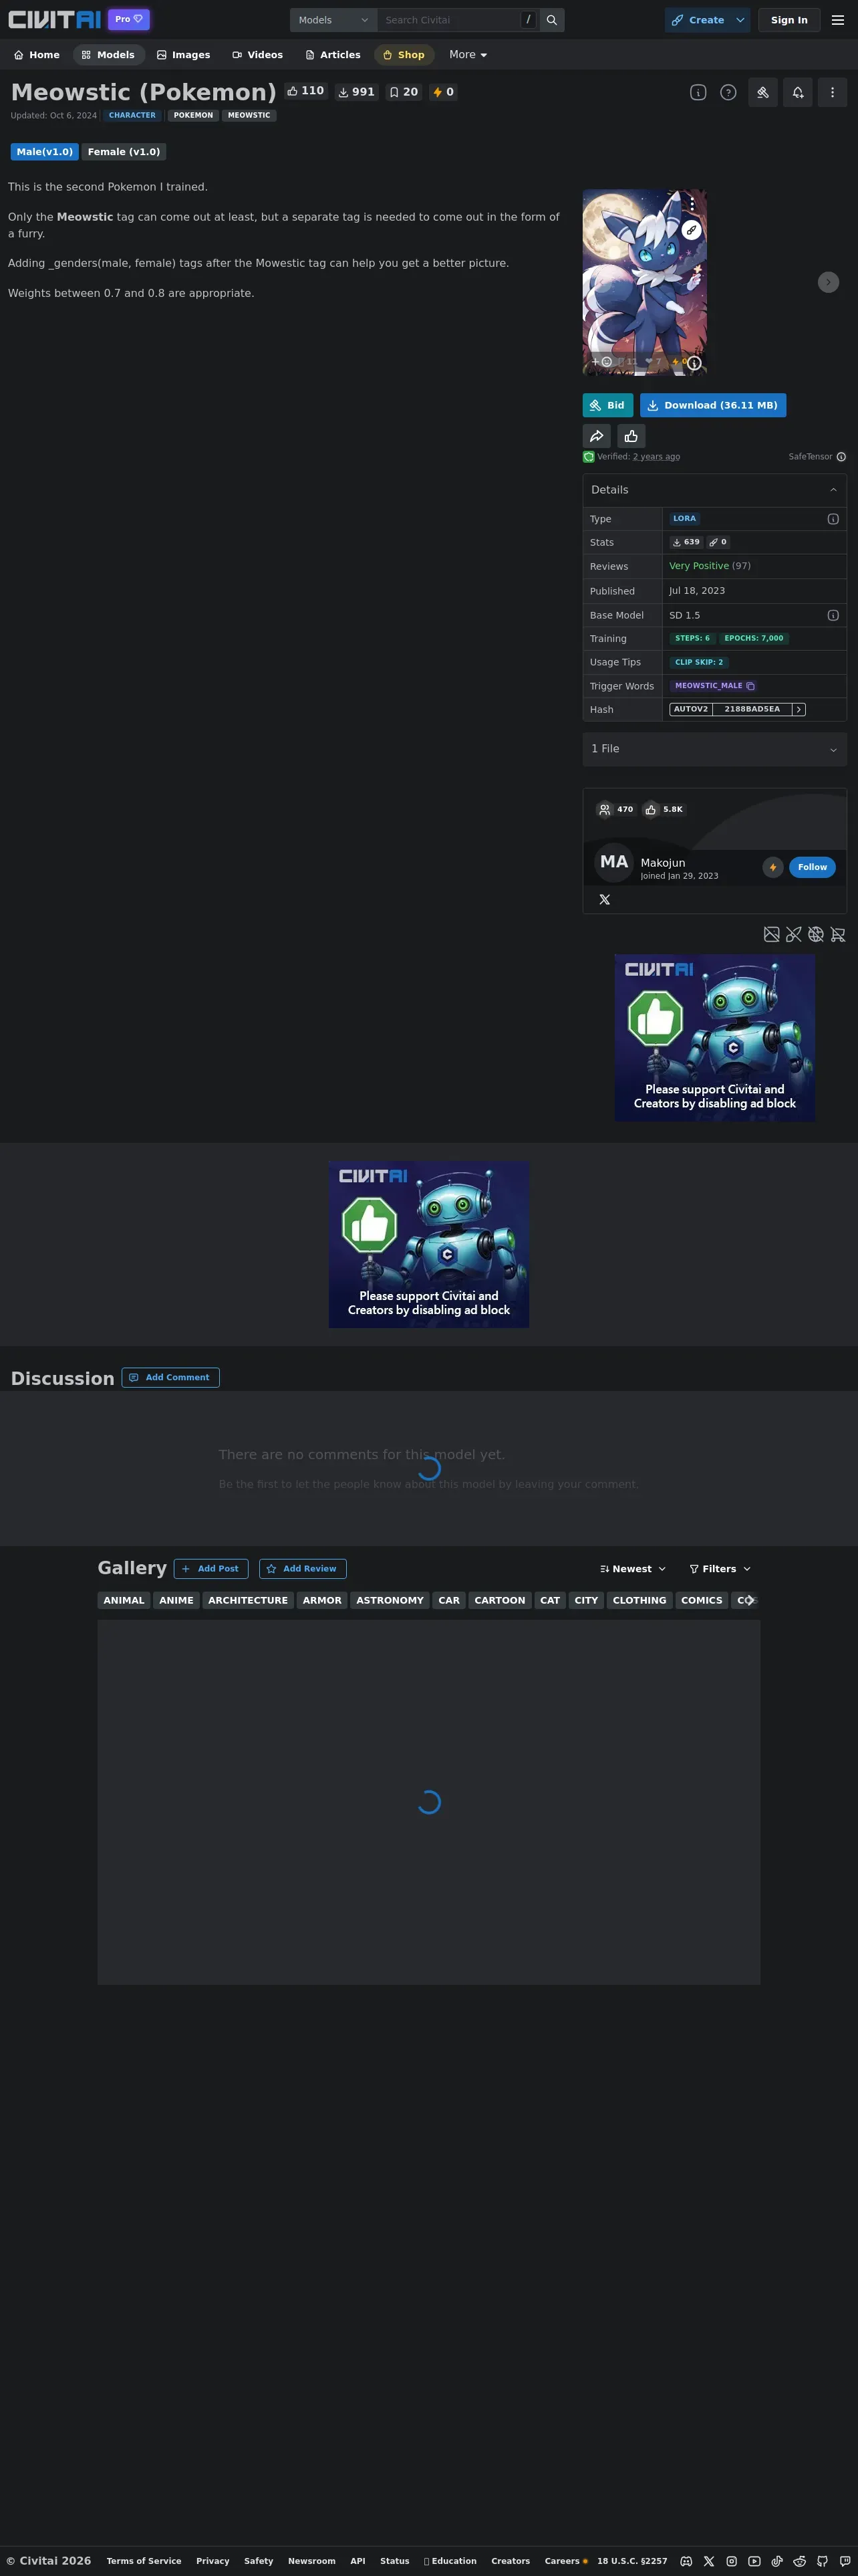The height and width of the screenshot is (2576, 858).
Task: Open the Models search category dropdown
Action: (333, 20)
